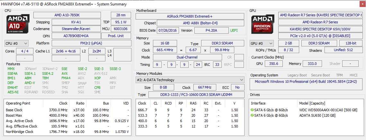Image resolution: width=366 pixels, height=140 pixels.
Task: Click the AMD A88X (Bolton-D4) chipset field
Action: point(201,23)
